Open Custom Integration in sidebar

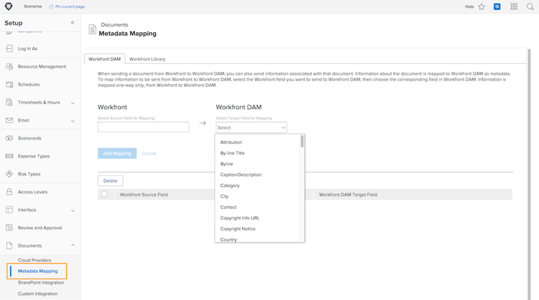pos(38,294)
